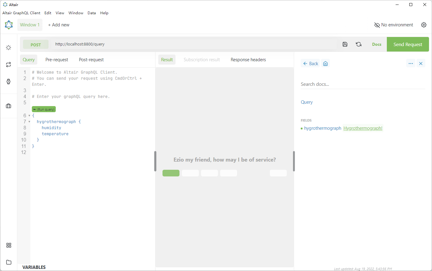Select the Window 1 tab
432x271 pixels.
[x=30, y=25]
